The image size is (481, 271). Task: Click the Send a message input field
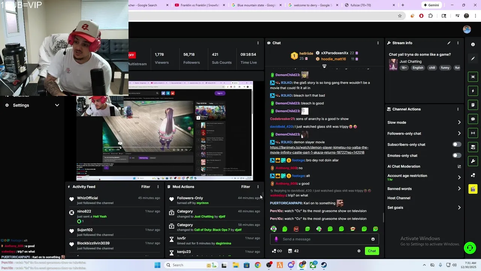325,239
